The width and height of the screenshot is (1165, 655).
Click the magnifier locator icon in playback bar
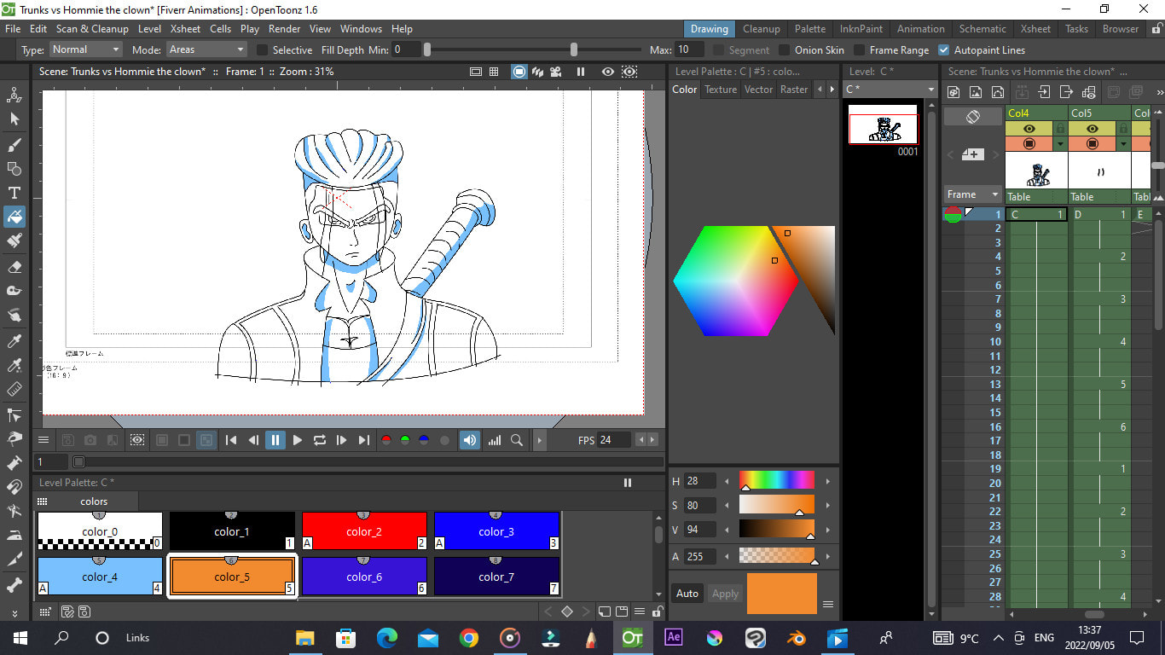(x=517, y=440)
